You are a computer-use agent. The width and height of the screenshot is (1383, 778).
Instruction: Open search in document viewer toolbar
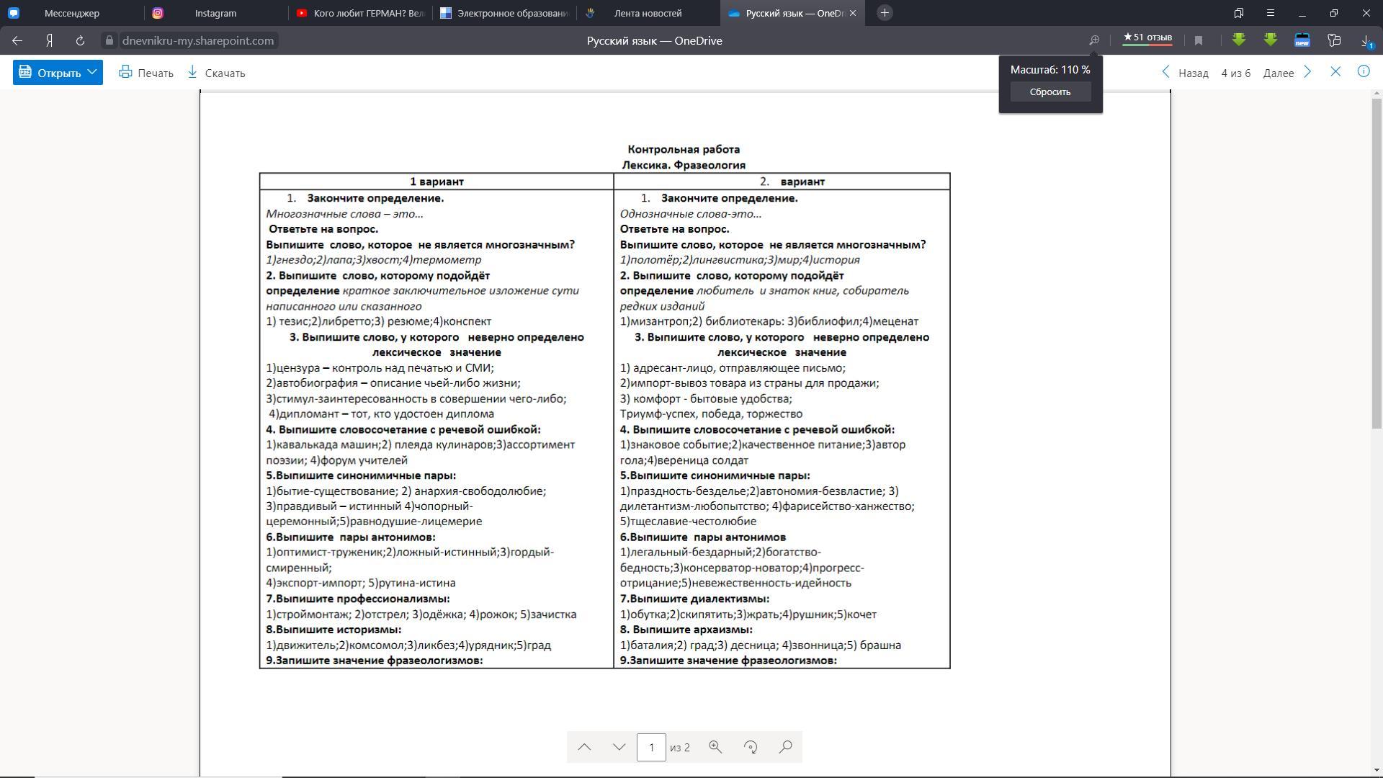click(x=786, y=747)
